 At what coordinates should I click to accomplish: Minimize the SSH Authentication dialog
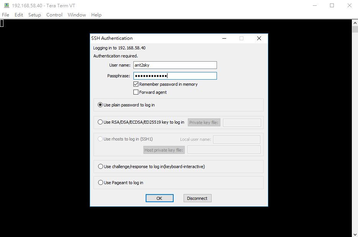coord(224,38)
